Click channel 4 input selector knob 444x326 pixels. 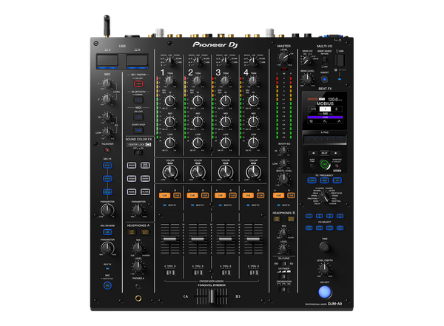tap(253, 61)
